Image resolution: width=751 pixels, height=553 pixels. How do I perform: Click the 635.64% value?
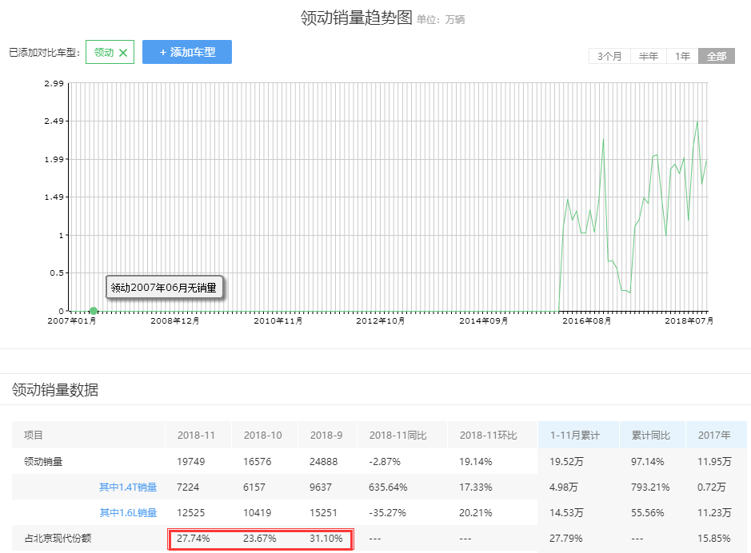(x=388, y=487)
